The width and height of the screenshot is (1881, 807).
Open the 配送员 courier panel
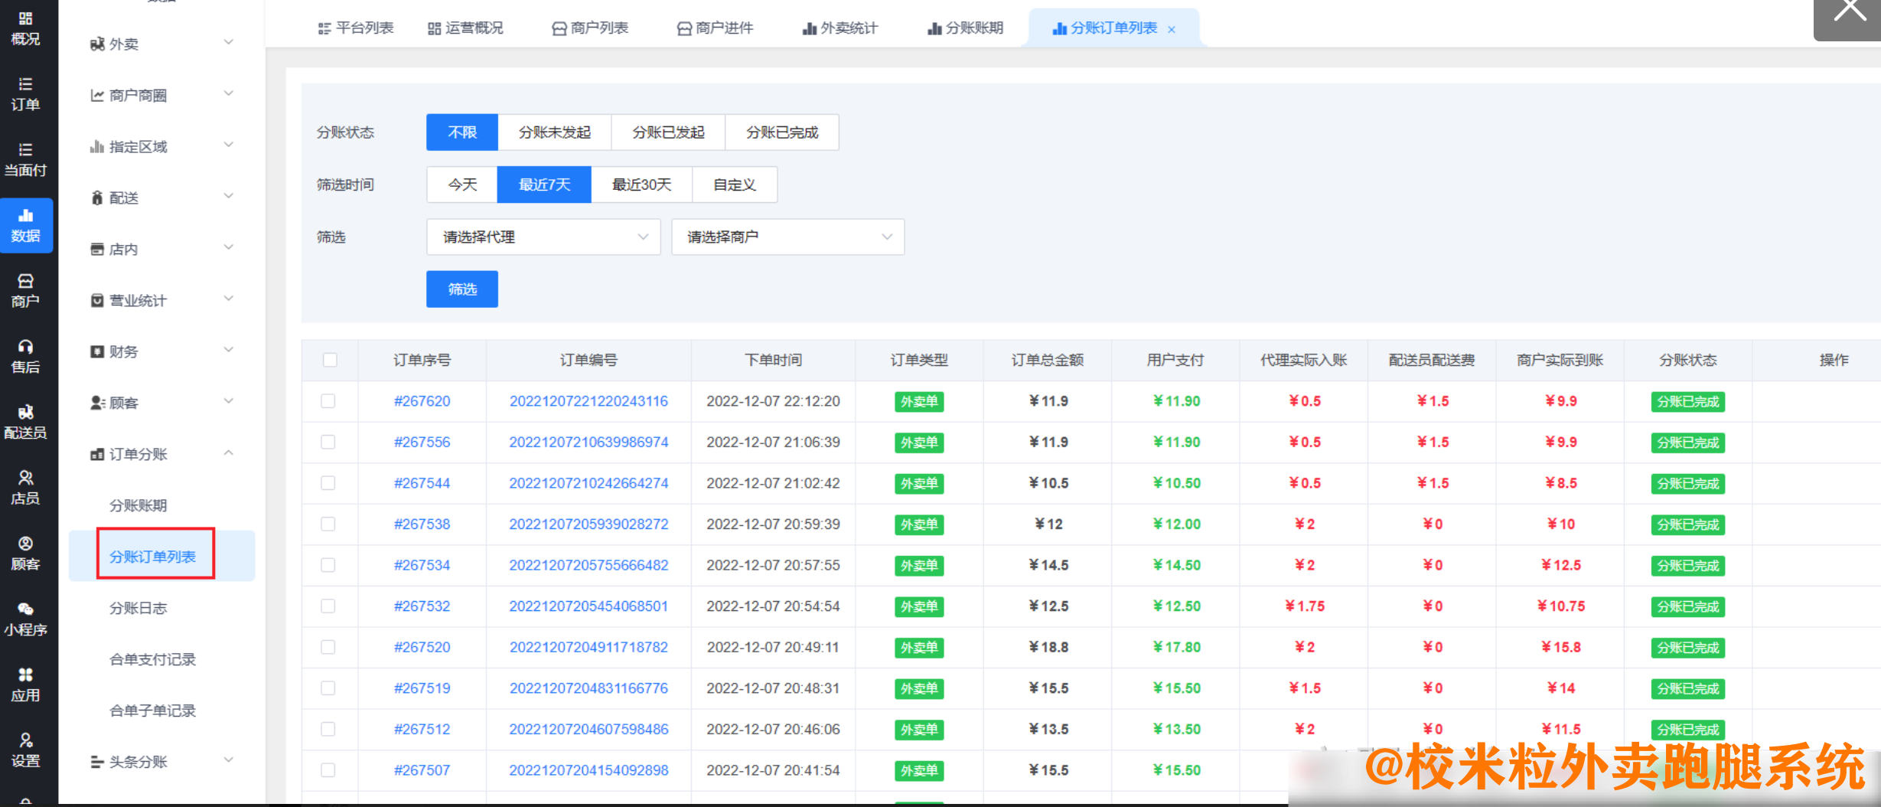(26, 421)
